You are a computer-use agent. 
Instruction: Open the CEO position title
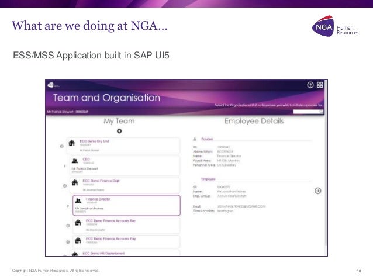[x=87, y=159]
